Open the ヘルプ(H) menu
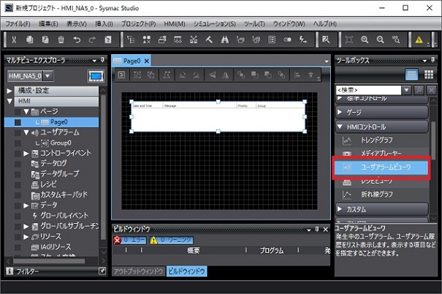Screen dimensions: 442x294 coord(324,24)
